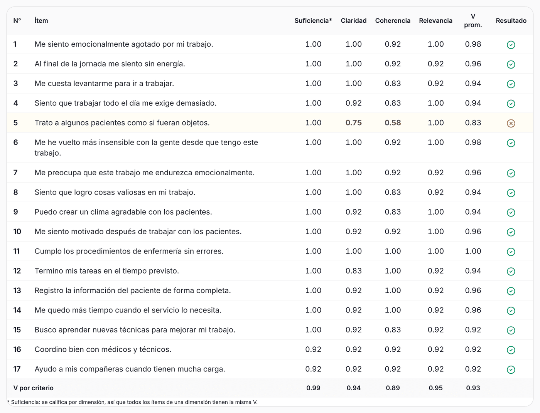Click the 0.83 Claridad value in row 12
Image resolution: width=540 pixels, height=413 pixels.
coord(354,271)
